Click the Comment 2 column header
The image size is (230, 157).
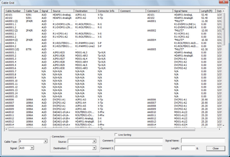point(159,11)
